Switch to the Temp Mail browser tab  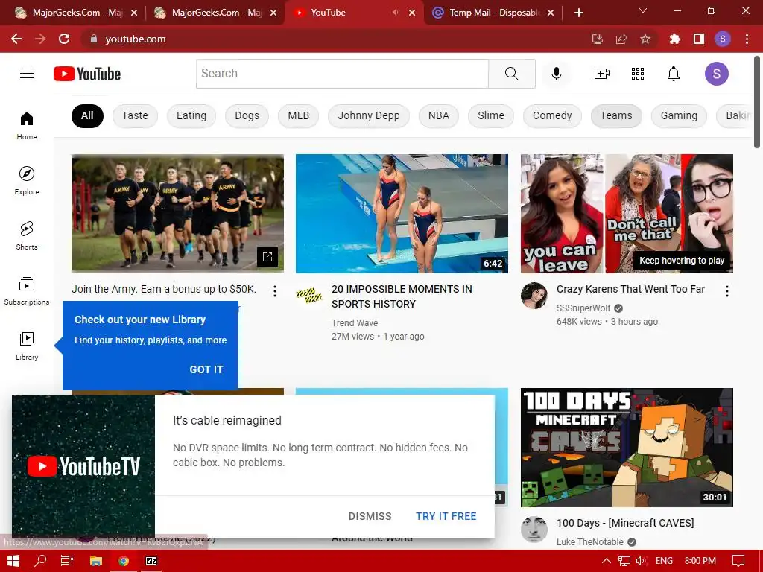(x=493, y=13)
